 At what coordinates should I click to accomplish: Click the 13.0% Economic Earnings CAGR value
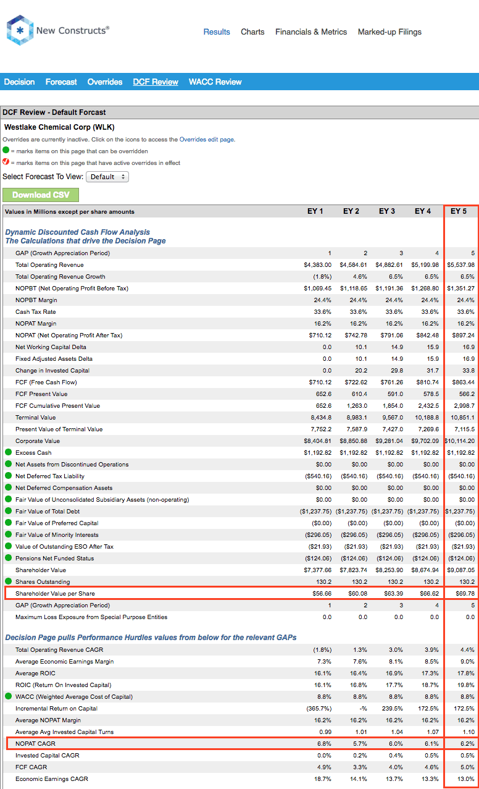tap(466, 779)
